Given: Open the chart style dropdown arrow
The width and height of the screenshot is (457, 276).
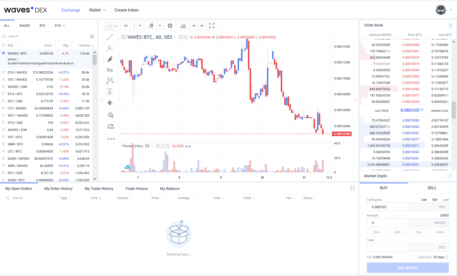Looking at the screenshot, I should (x=160, y=26).
